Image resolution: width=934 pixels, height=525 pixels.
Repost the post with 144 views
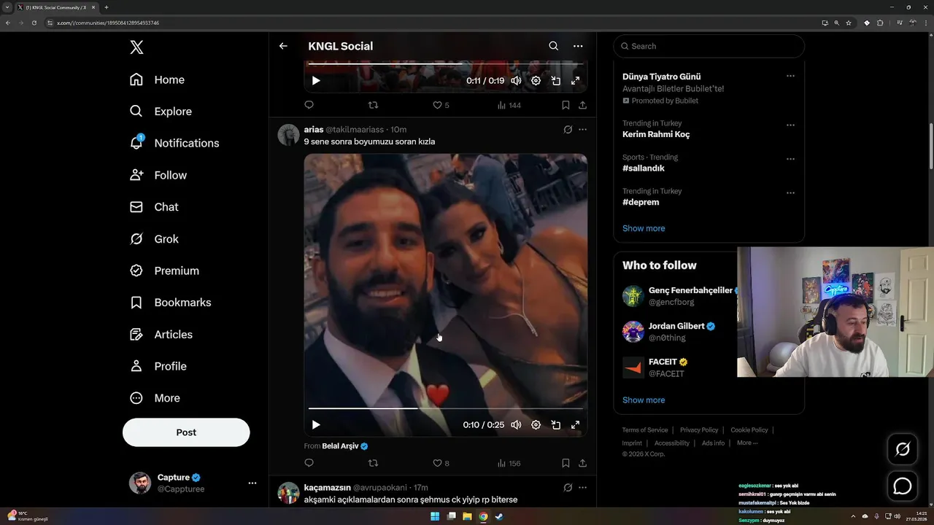[373, 105]
